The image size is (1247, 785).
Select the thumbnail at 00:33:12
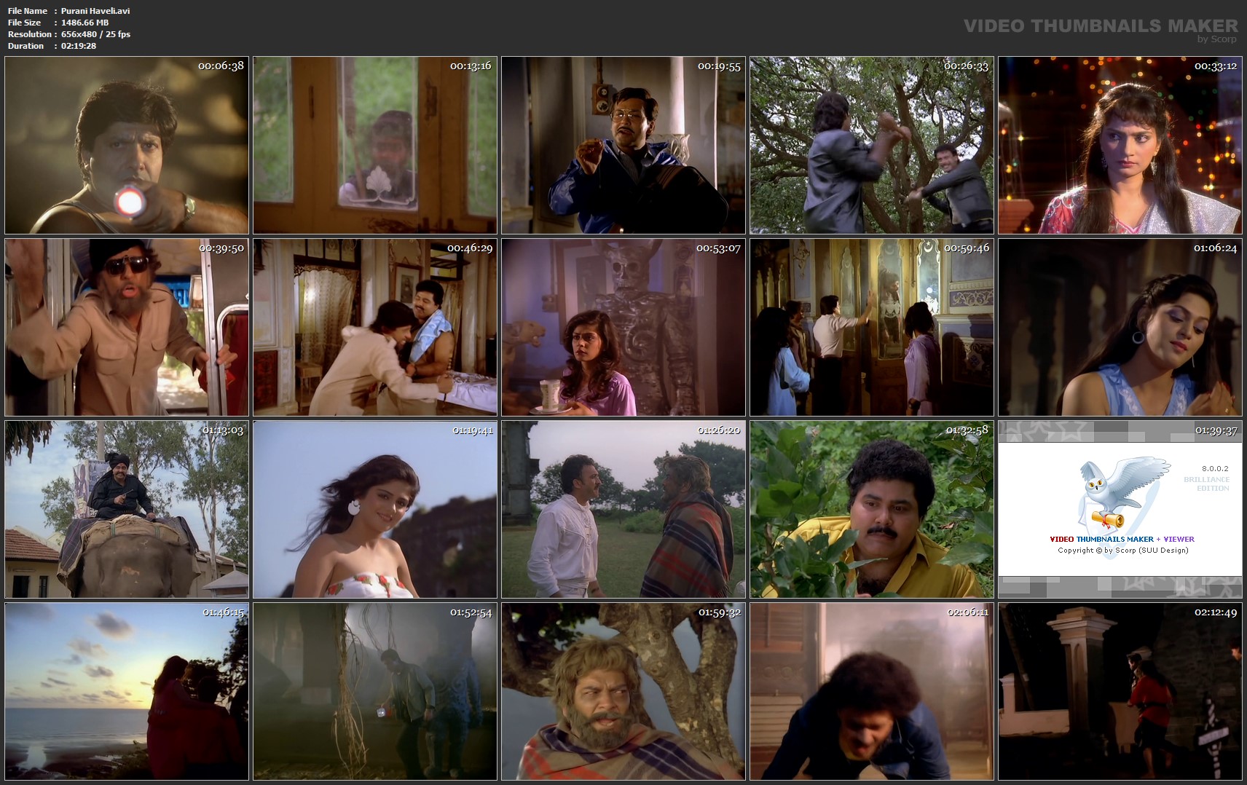coord(1120,145)
